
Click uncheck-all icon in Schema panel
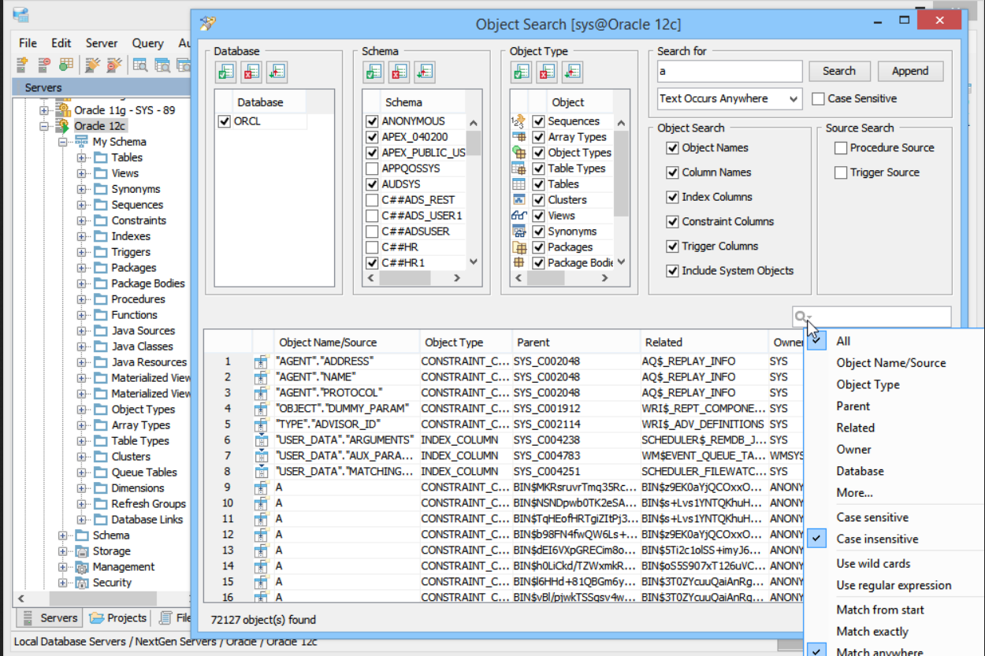click(x=399, y=72)
